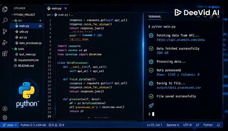Click the EXPLORER panel title
Image resolution: width=228 pixels, height=131 pixels.
click(x=19, y=8)
